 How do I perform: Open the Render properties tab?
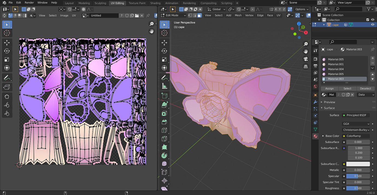[x=315, y=59]
